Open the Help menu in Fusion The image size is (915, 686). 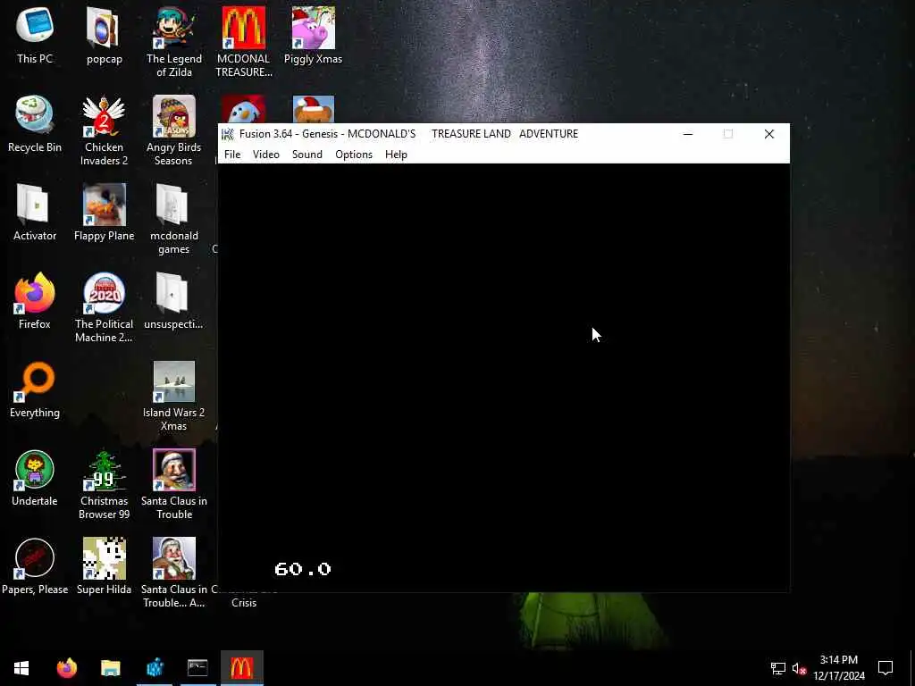pyautogui.click(x=396, y=154)
